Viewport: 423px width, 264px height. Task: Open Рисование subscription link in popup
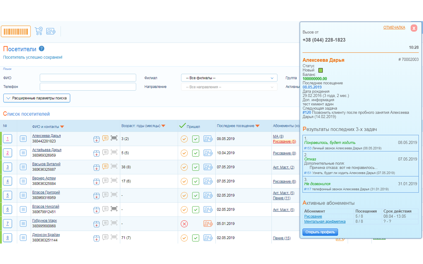pos(313,216)
